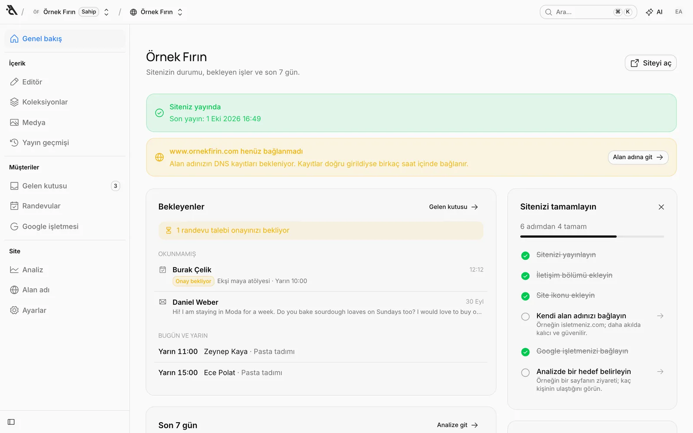
Task: Click the EA user avatar
Action: (678, 12)
